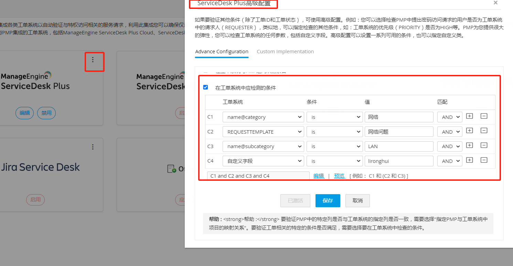The width and height of the screenshot is (513, 266).
Task: Open the condition 'is' dropdown in row C3
Action: [334, 146]
